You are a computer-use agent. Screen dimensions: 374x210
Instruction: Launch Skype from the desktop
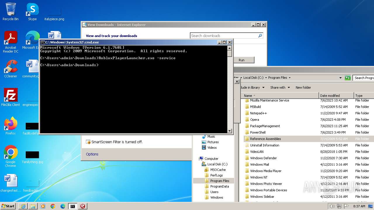32,12
